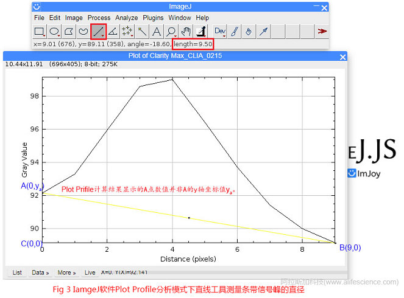Toggle Live plot profile mode
The image size is (404, 298).
pos(90,273)
